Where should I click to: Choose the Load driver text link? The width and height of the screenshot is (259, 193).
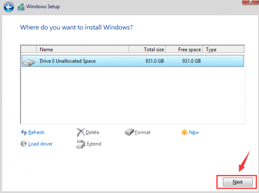[40, 144]
